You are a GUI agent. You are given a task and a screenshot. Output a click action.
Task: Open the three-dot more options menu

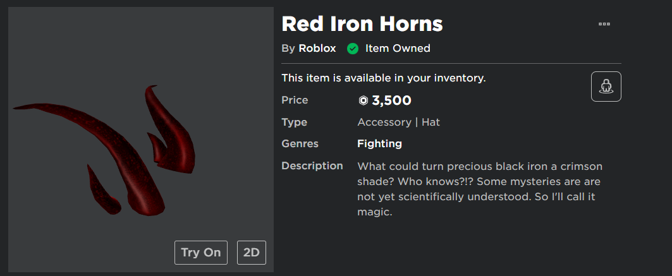(x=604, y=24)
